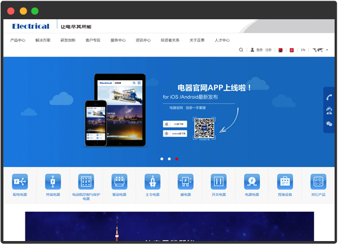Click the phone contact icon in sidebar
Image resolution: width=338 pixels, height=245 pixels.
coord(329,97)
